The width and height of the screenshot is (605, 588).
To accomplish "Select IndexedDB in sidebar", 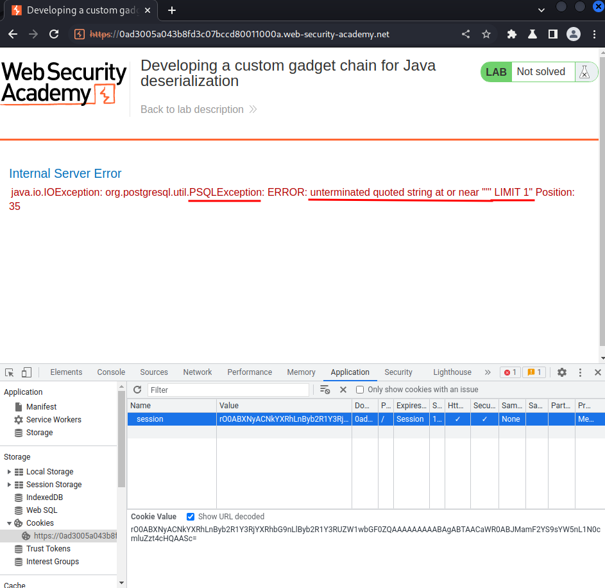I will (x=44, y=497).
